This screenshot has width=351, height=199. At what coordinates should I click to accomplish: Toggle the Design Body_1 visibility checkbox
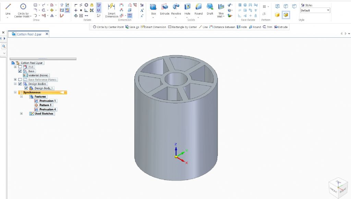click(x=26, y=88)
